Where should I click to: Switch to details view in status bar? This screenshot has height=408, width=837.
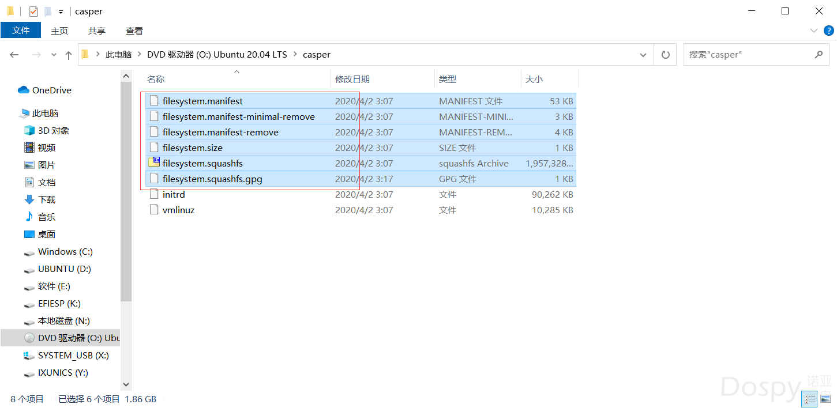point(810,399)
